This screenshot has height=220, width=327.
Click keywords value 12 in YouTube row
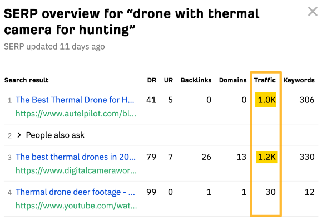pyautogui.click(x=309, y=192)
